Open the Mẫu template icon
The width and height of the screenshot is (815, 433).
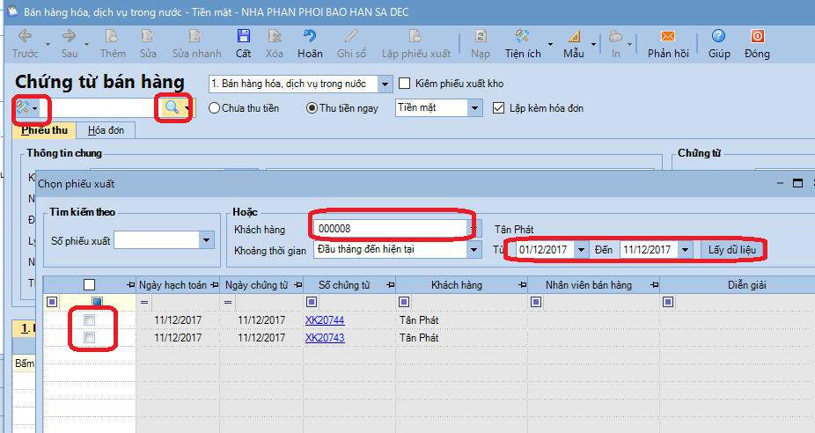coord(574,36)
